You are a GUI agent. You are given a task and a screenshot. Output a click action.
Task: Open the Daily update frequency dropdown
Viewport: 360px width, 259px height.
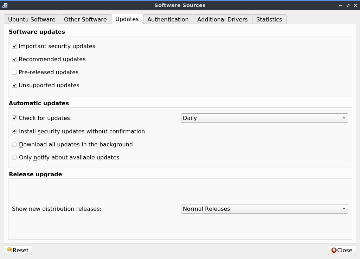(x=264, y=118)
